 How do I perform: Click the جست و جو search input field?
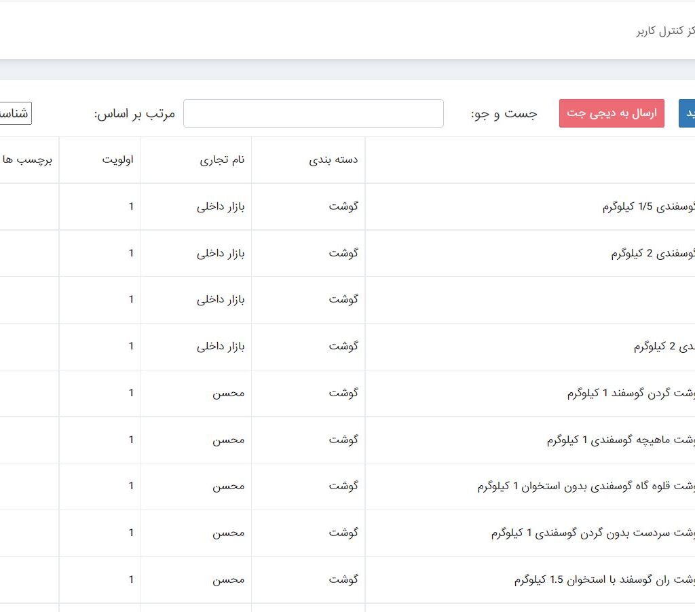313,113
